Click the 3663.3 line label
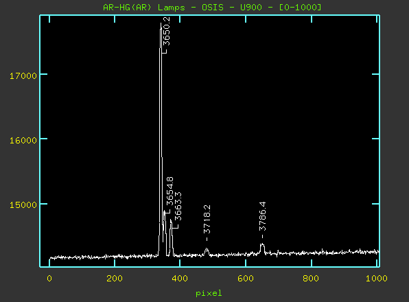Image resolution: width=409 pixels, height=302 pixels. point(178,206)
